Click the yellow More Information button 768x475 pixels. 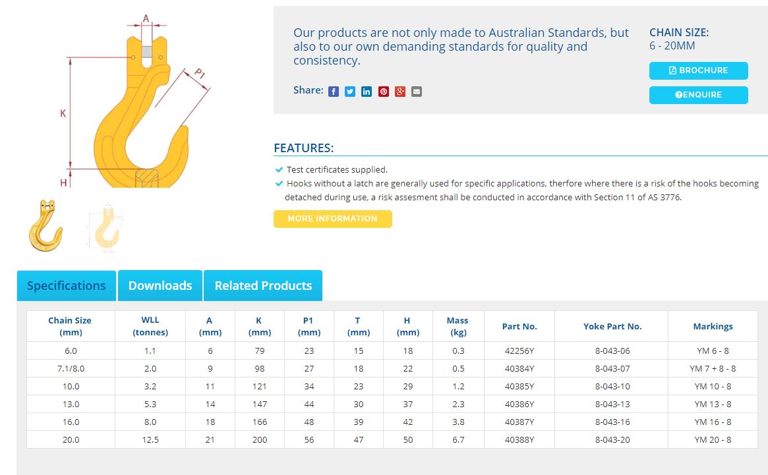tap(332, 219)
